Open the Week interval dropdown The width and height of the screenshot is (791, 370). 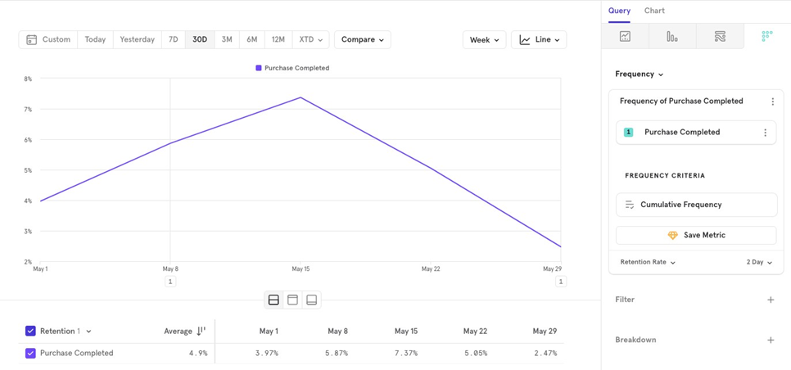point(484,39)
